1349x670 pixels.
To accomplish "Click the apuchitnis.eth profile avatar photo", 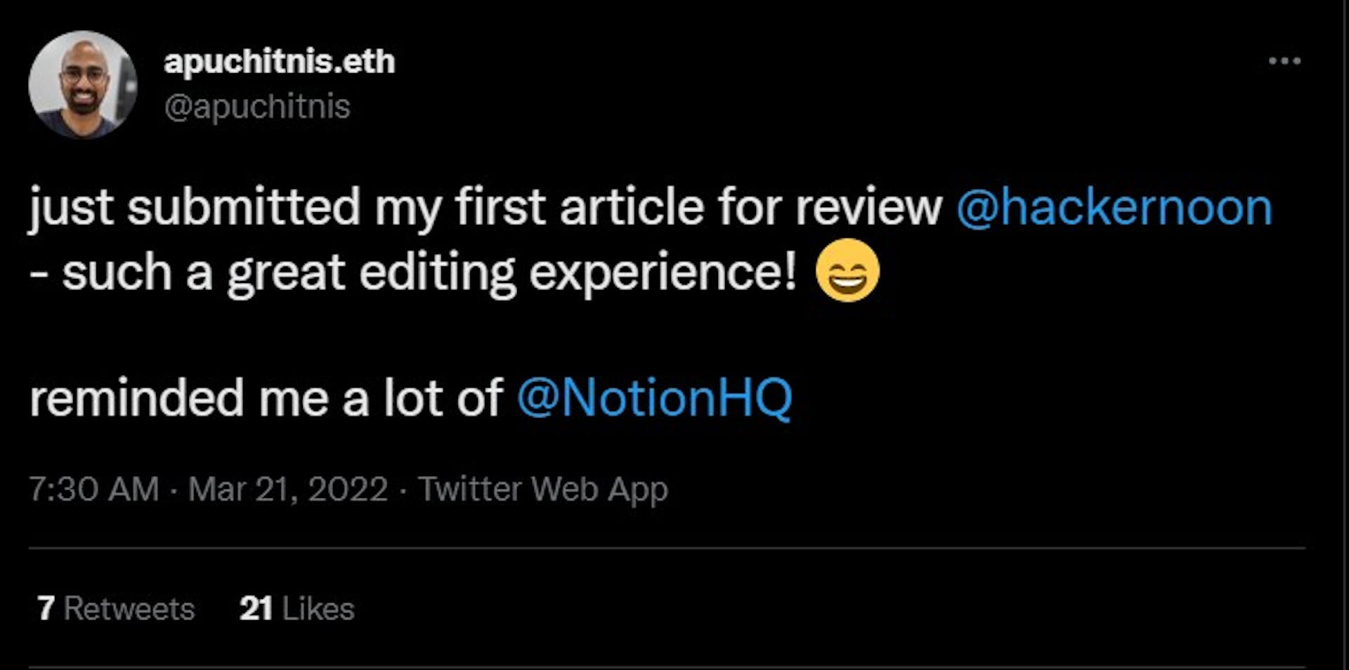I will [82, 84].
